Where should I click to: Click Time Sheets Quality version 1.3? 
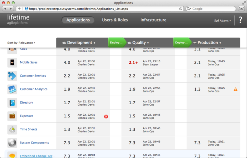pyautogui.click(x=132, y=130)
